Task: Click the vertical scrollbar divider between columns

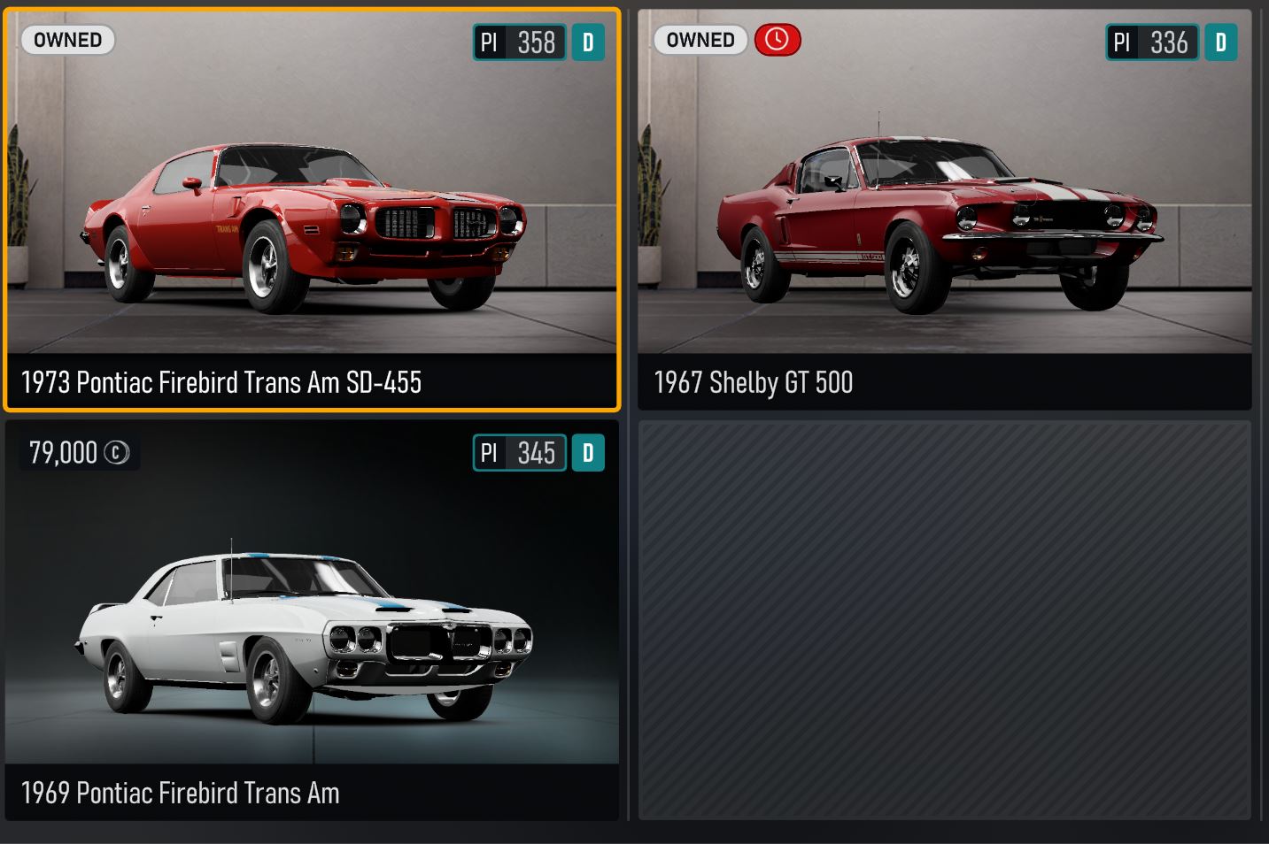Action: 629,415
